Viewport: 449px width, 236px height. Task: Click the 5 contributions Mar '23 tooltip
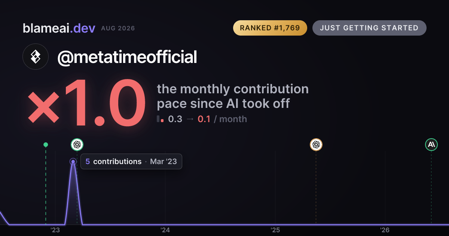tap(131, 161)
